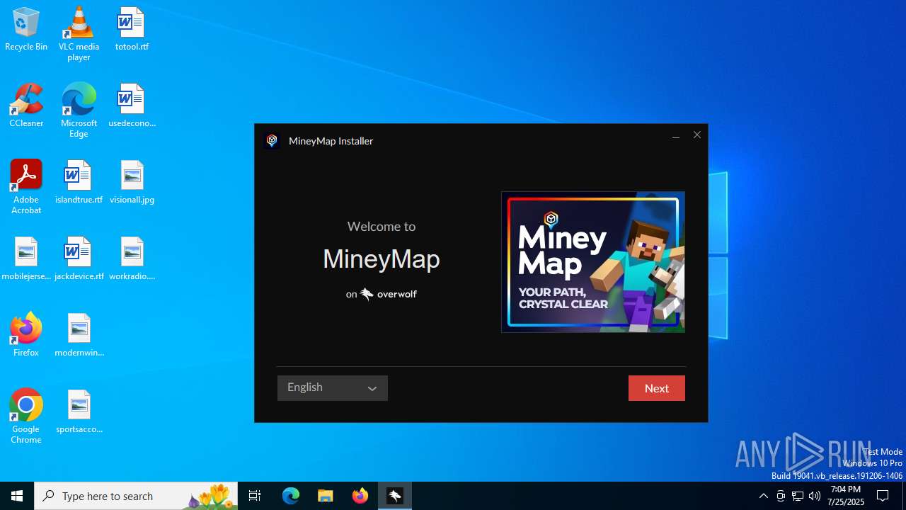The height and width of the screenshot is (510, 906).
Task: Open File Explorer from taskbar
Action: click(x=326, y=496)
